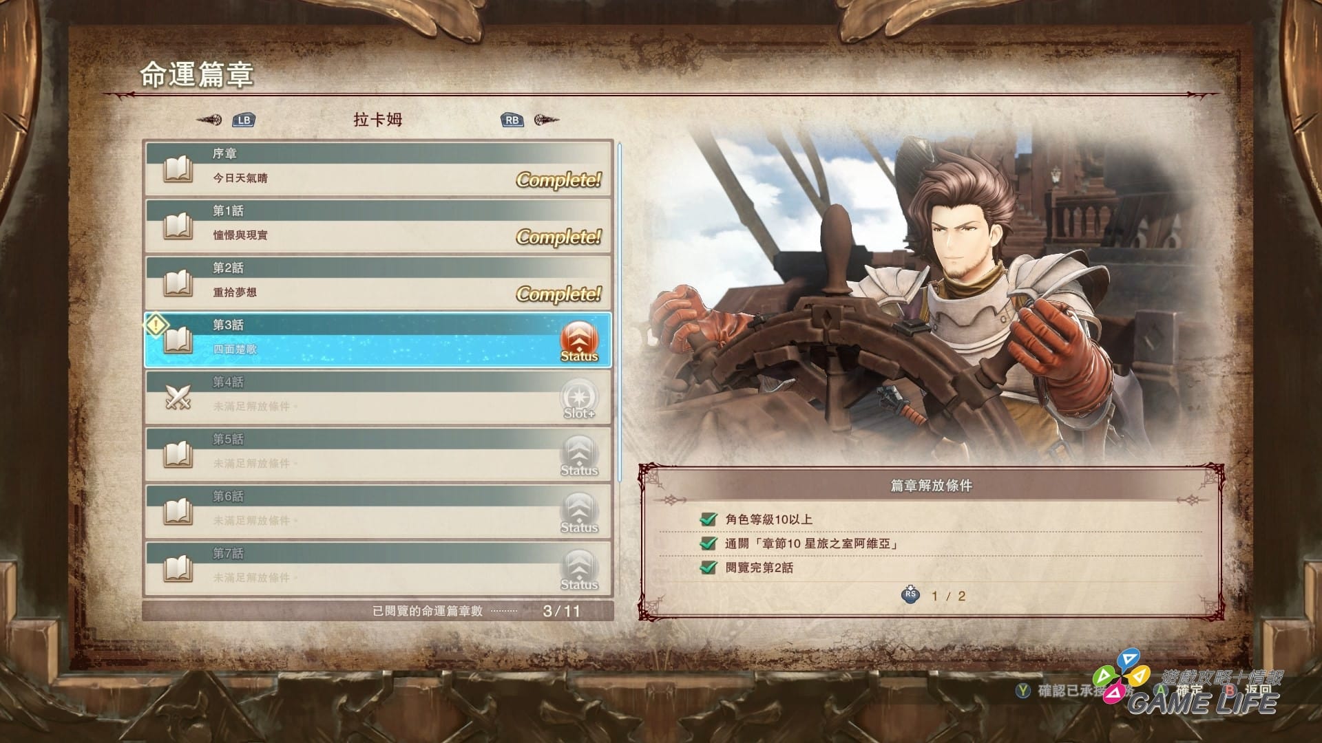The height and width of the screenshot is (743, 1322).
Task: Click the book icon on 序章 entry
Action: tap(178, 169)
